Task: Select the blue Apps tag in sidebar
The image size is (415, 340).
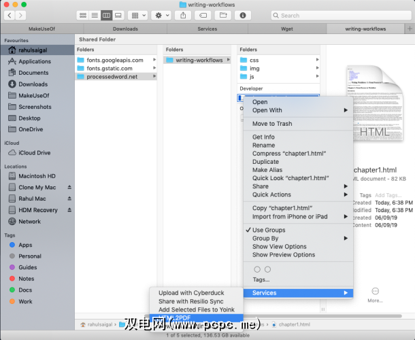Action: pyautogui.click(x=25, y=245)
